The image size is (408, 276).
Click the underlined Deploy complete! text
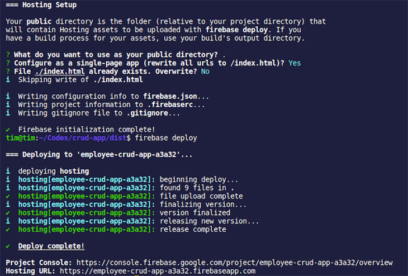pos(51,246)
